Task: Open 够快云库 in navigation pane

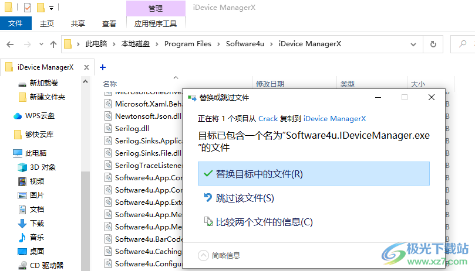Action: pyautogui.click(x=39, y=135)
